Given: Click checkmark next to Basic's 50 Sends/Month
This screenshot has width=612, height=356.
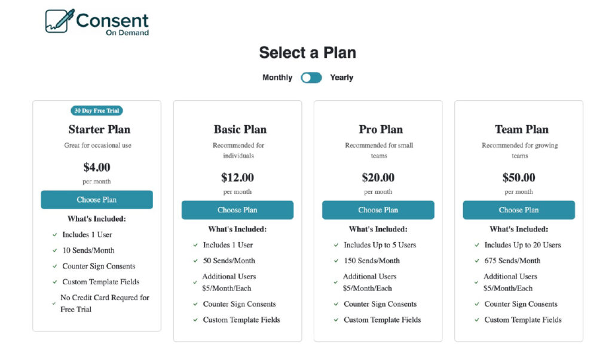Looking at the screenshot, I should point(195,261).
